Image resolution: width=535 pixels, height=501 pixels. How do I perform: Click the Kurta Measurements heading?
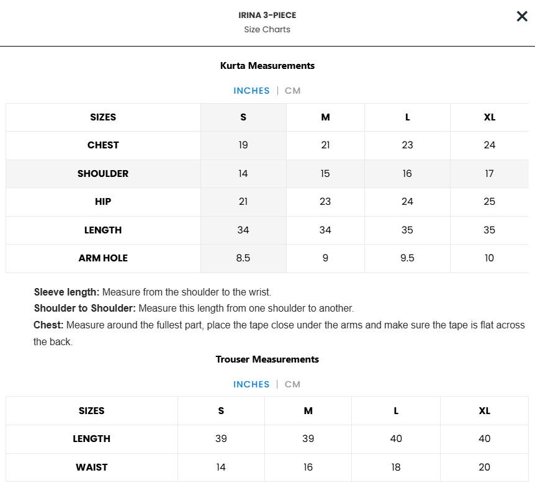(x=267, y=66)
